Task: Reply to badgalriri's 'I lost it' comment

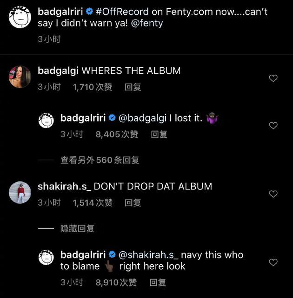Action: coord(159,135)
